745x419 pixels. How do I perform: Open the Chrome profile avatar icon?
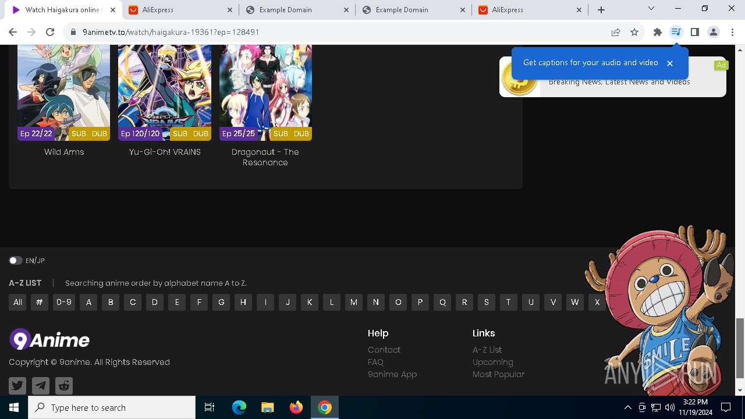714,32
